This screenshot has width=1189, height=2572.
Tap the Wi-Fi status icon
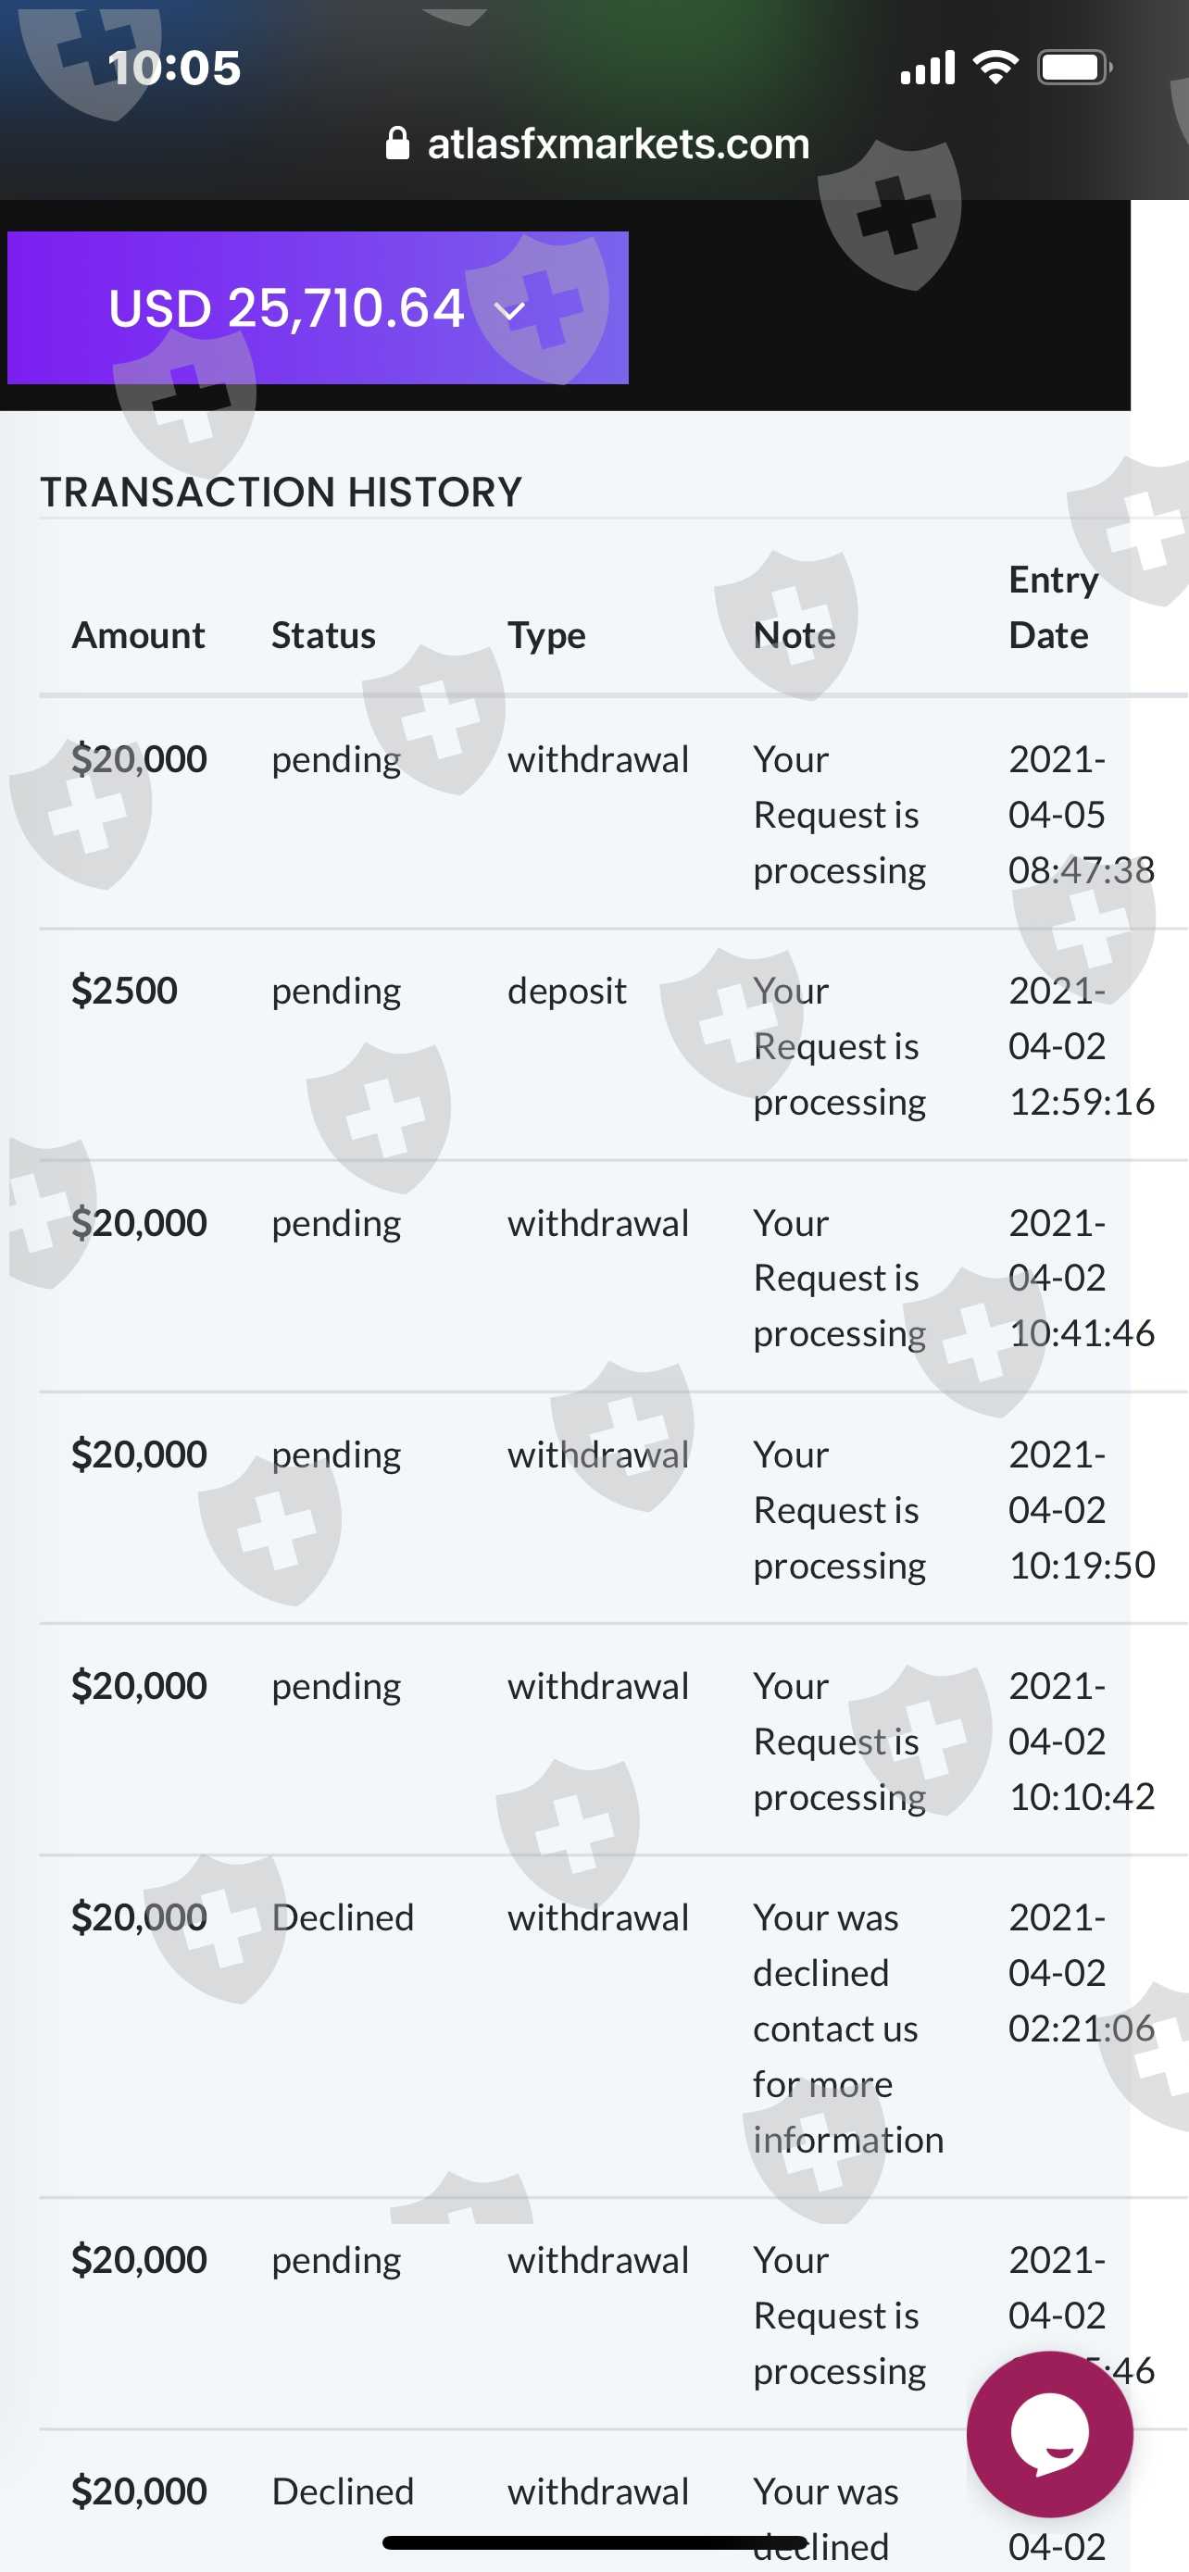[995, 68]
